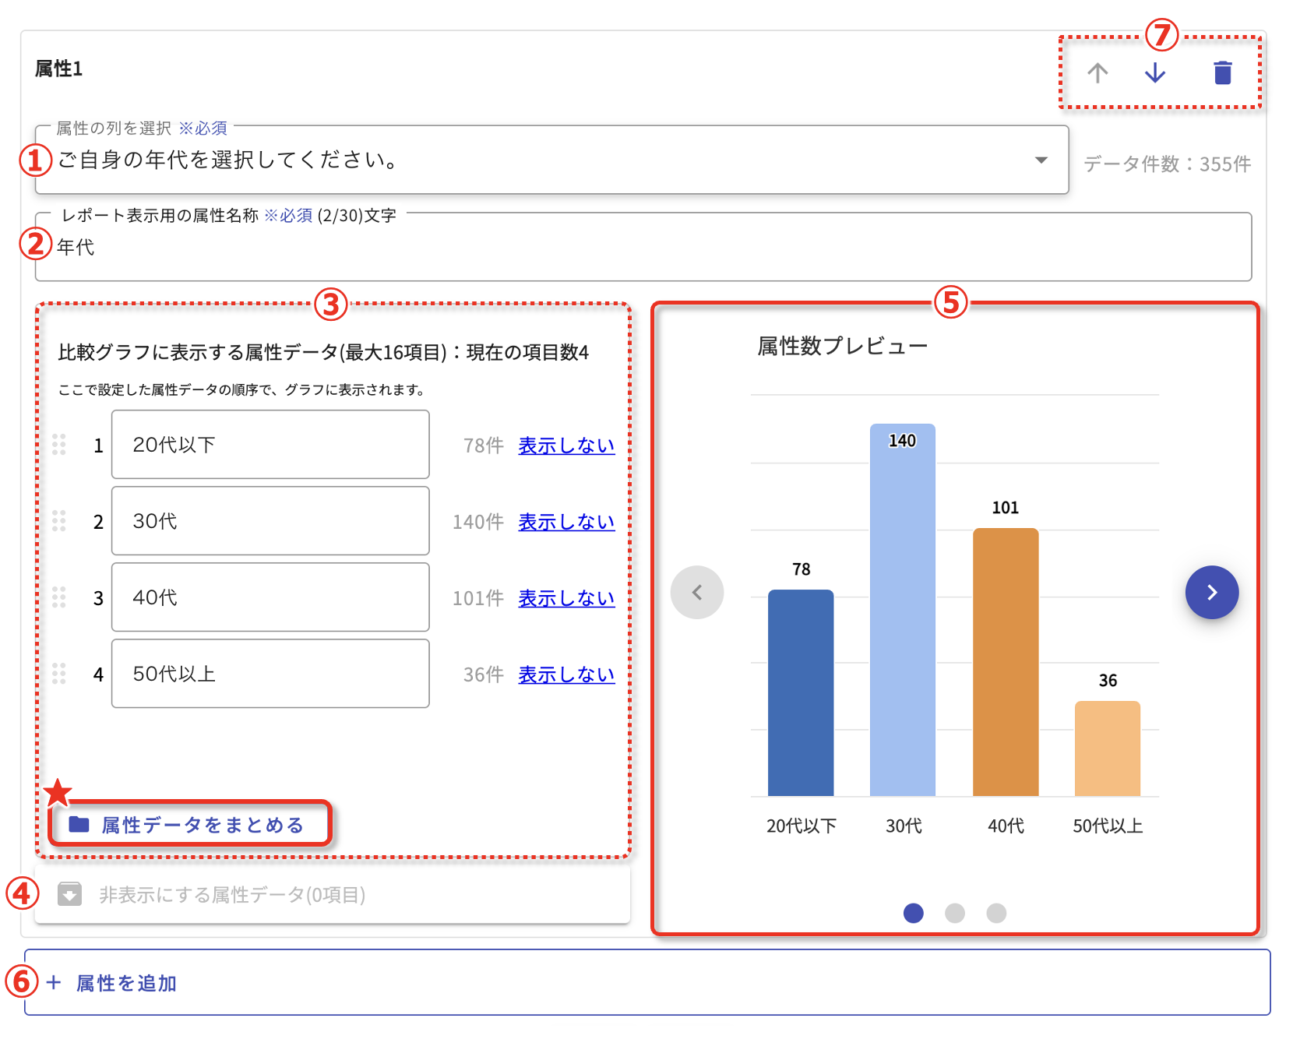
Task: Hide the 30代 attribute via 表示しない
Action: tap(566, 522)
